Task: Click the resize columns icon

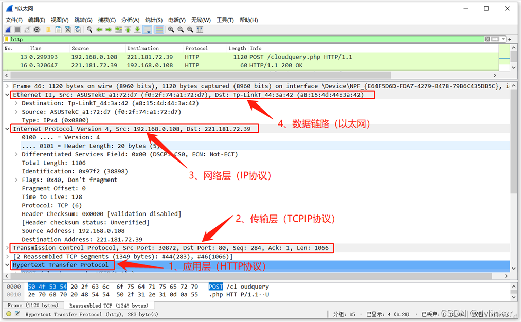Action: pyautogui.click(x=200, y=30)
